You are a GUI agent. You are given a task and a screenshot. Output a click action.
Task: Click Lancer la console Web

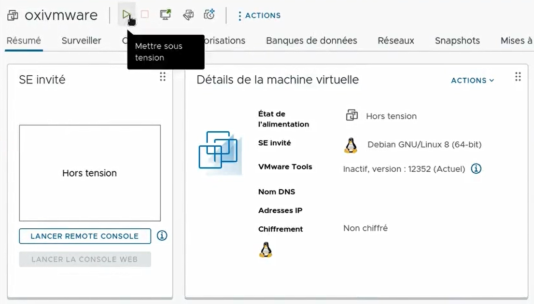tap(85, 259)
